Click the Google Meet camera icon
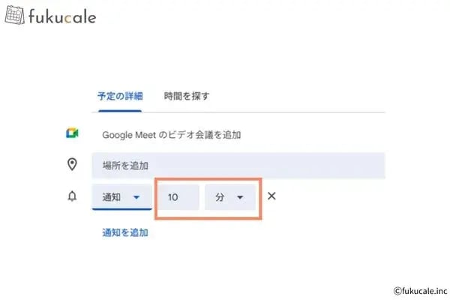450x300 pixels. [x=72, y=134]
